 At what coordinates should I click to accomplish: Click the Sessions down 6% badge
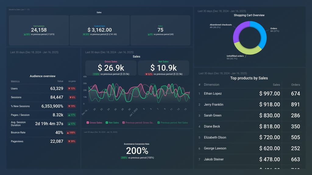(x=72, y=97)
